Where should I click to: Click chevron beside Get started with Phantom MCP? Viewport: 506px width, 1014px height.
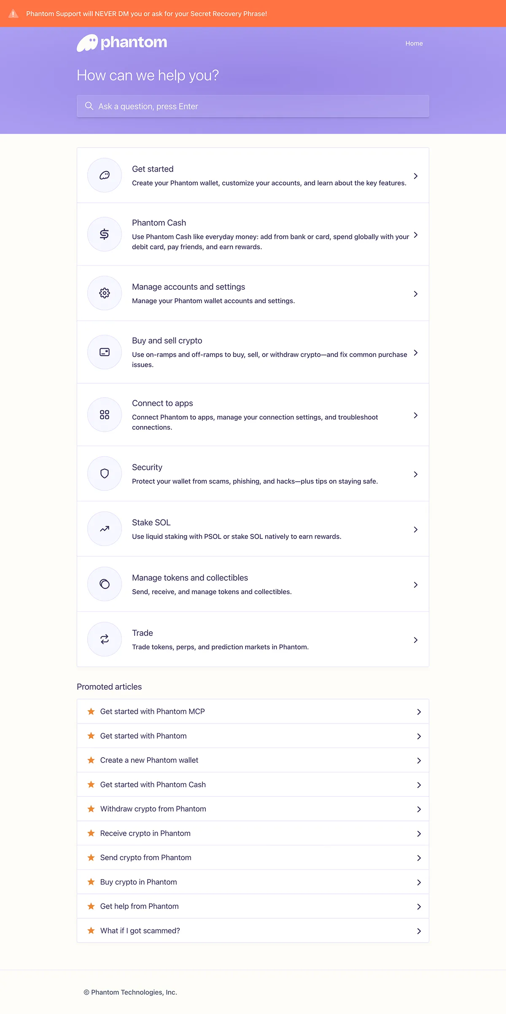[419, 712]
